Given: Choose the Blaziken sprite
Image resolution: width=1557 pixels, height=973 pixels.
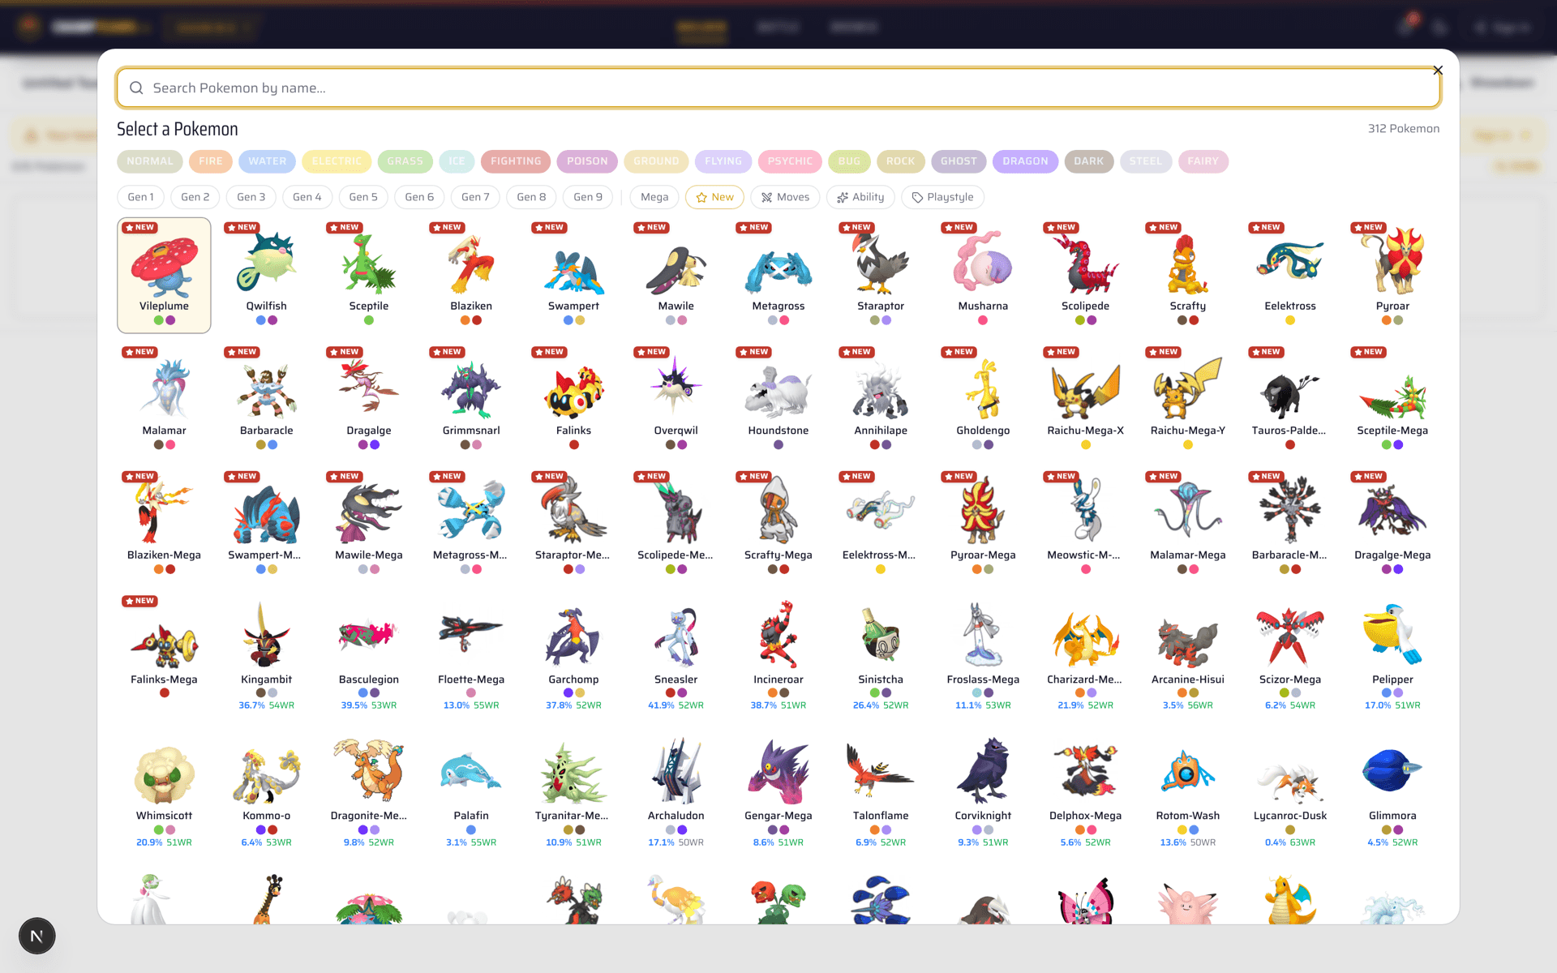Looking at the screenshot, I should click(x=471, y=263).
